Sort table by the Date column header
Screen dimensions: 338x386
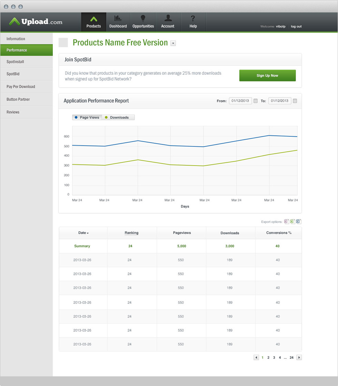(83, 233)
